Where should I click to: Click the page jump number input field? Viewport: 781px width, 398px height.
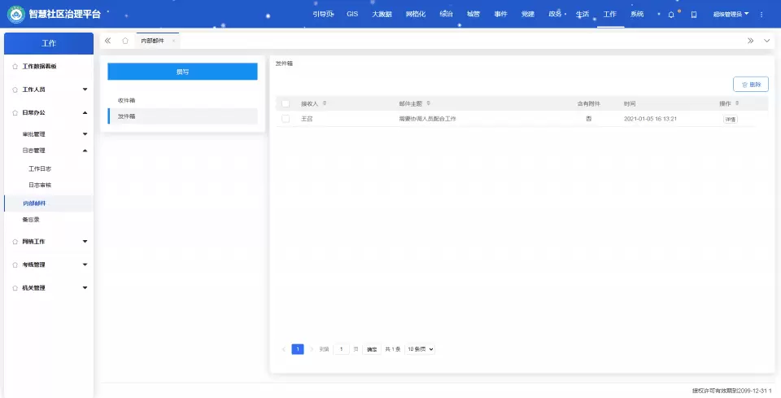[x=342, y=349]
